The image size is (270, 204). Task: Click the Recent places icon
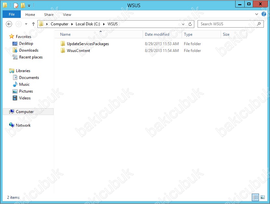point(15,57)
